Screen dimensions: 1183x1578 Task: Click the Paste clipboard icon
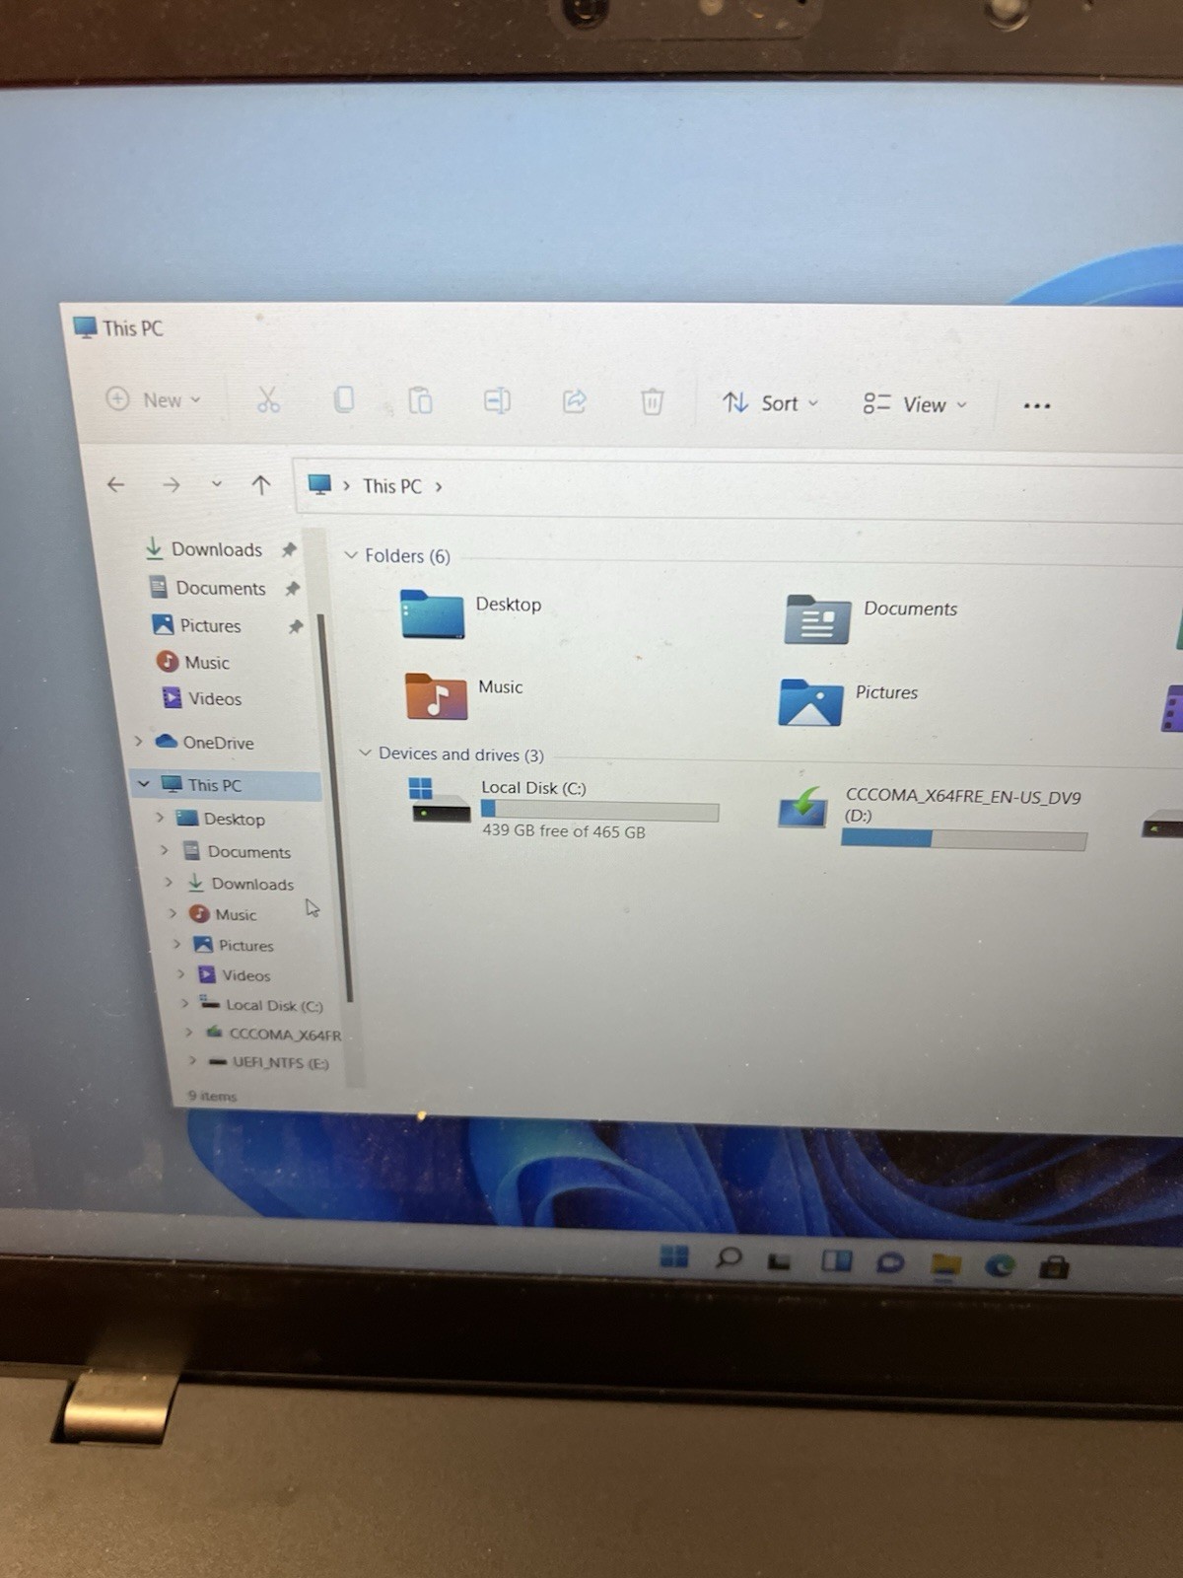point(420,400)
